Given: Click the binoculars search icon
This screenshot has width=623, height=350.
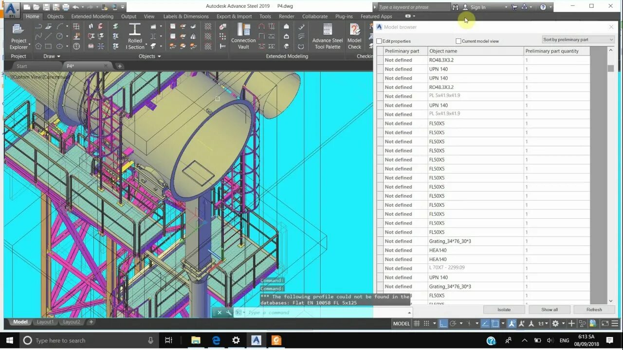Looking at the screenshot, I should point(456,7).
